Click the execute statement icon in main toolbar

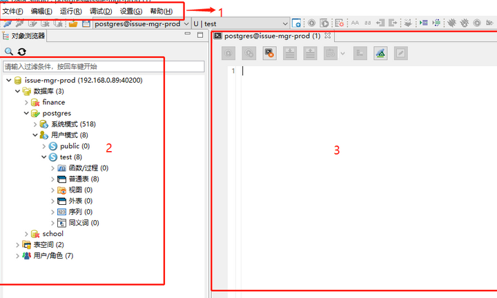pyautogui.click(x=311, y=23)
